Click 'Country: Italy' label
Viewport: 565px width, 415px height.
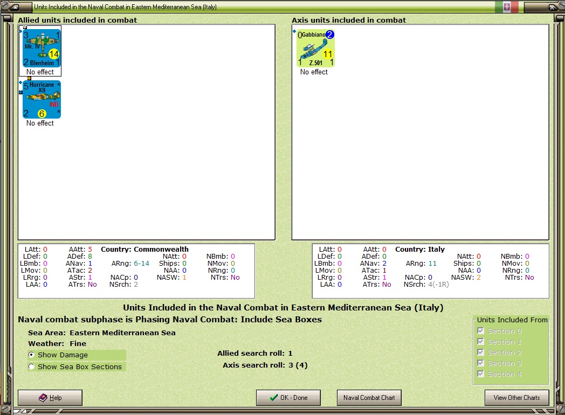420,250
